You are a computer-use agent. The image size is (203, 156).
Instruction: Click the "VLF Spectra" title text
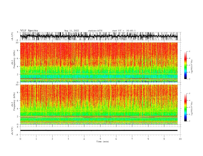click(x=29, y=31)
